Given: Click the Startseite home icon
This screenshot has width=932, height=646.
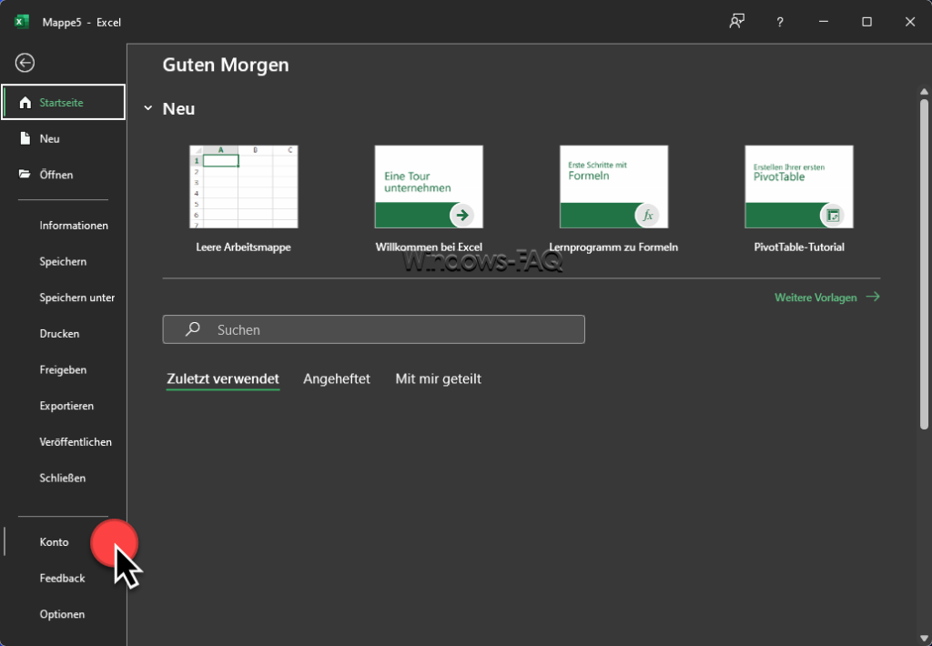Looking at the screenshot, I should pyautogui.click(x=25, y=102).
